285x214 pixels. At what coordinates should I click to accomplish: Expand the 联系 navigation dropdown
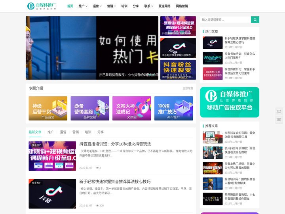149,6
